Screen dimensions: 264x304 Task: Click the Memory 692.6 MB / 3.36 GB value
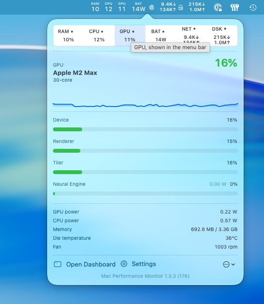(x=214, y=229)
